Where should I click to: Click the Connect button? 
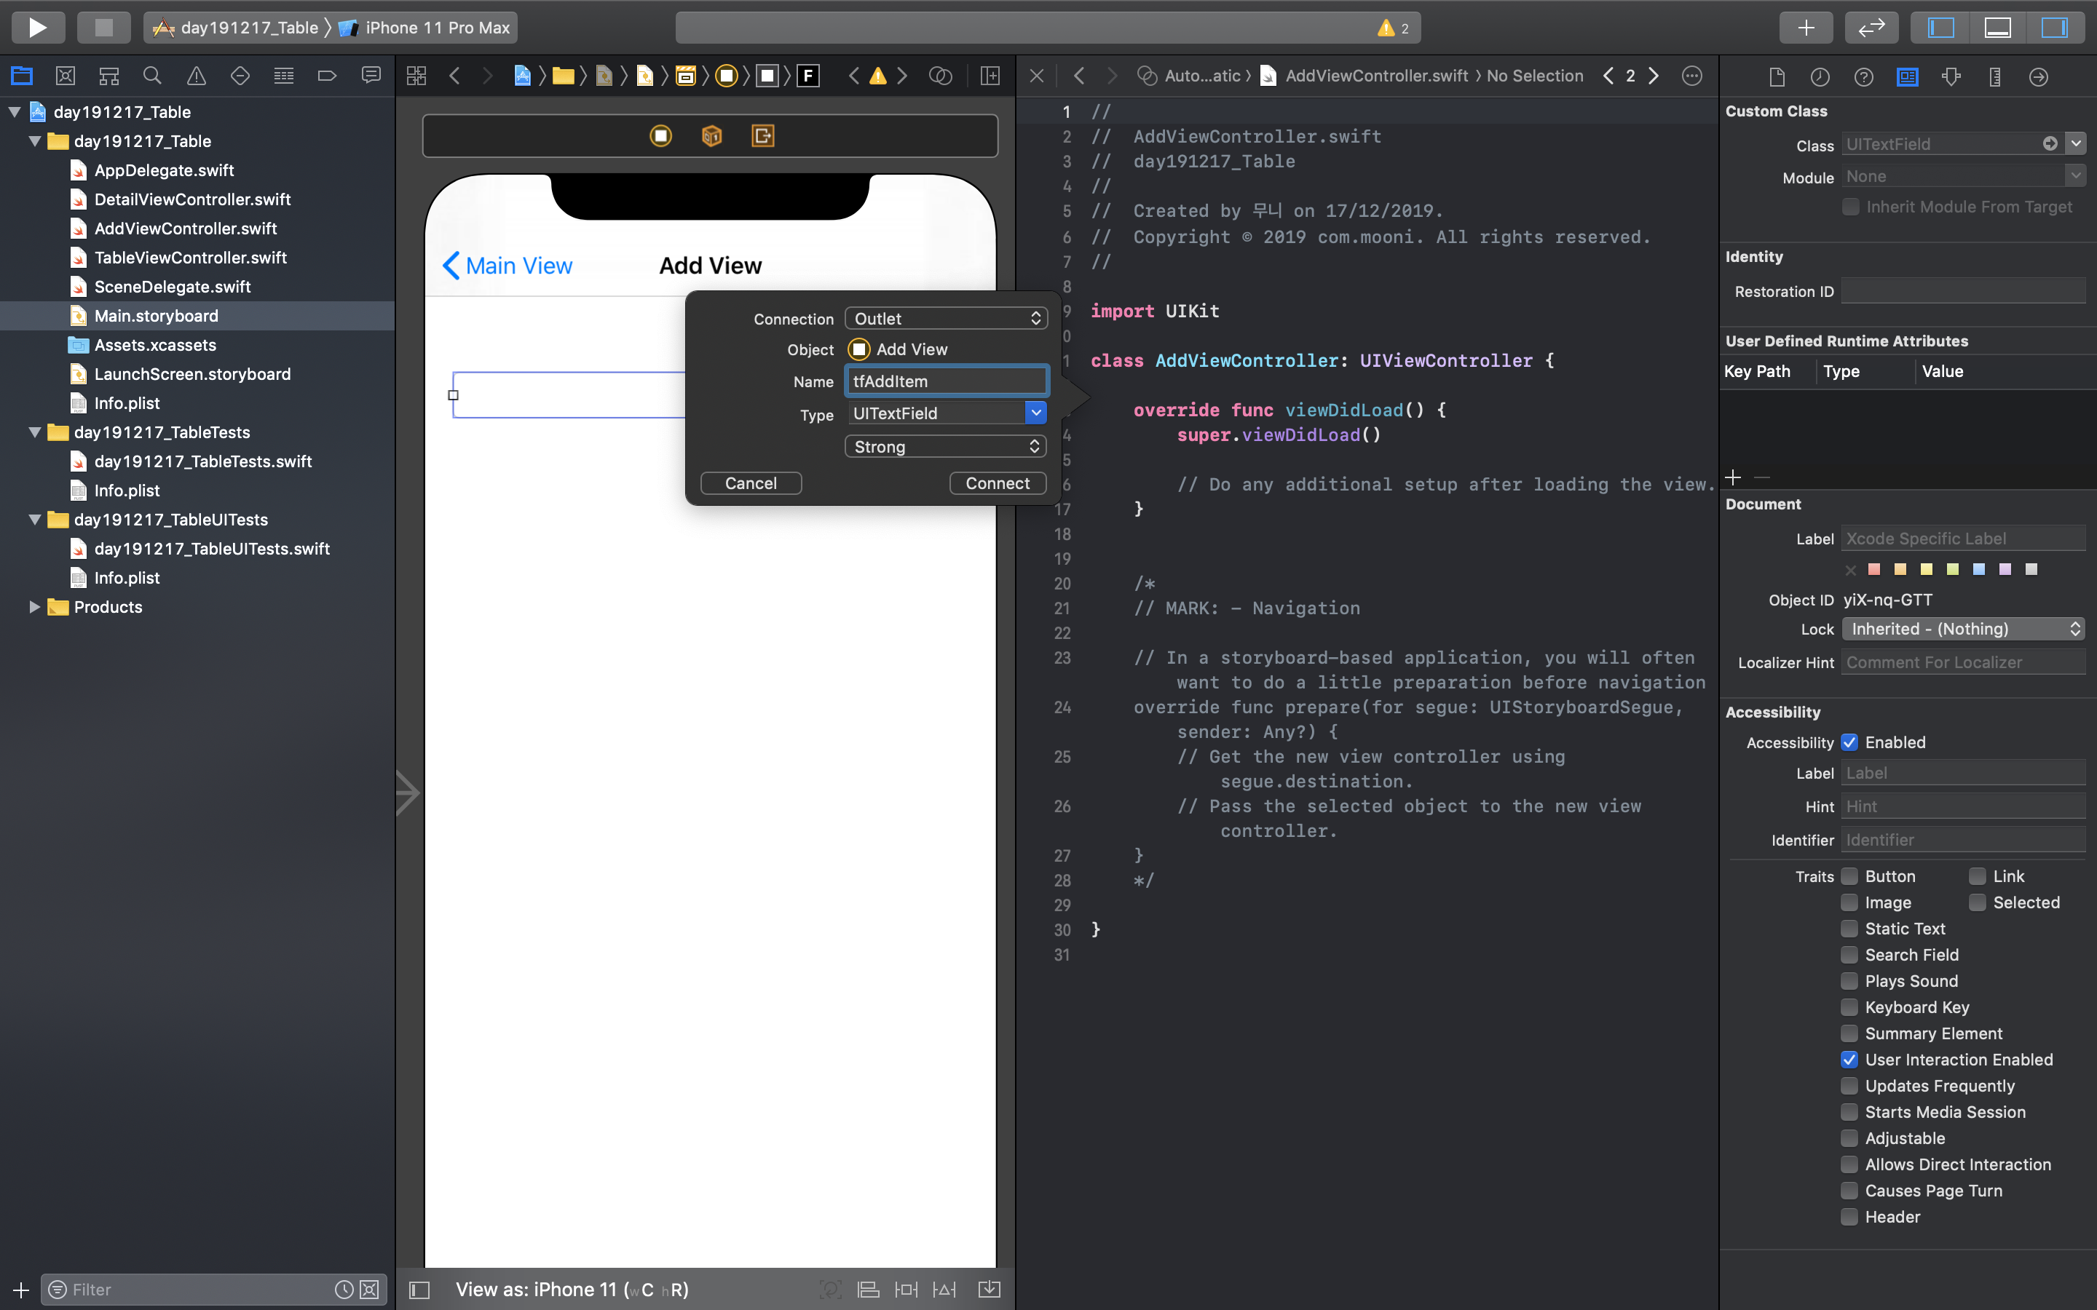click(x=998, y=483)
